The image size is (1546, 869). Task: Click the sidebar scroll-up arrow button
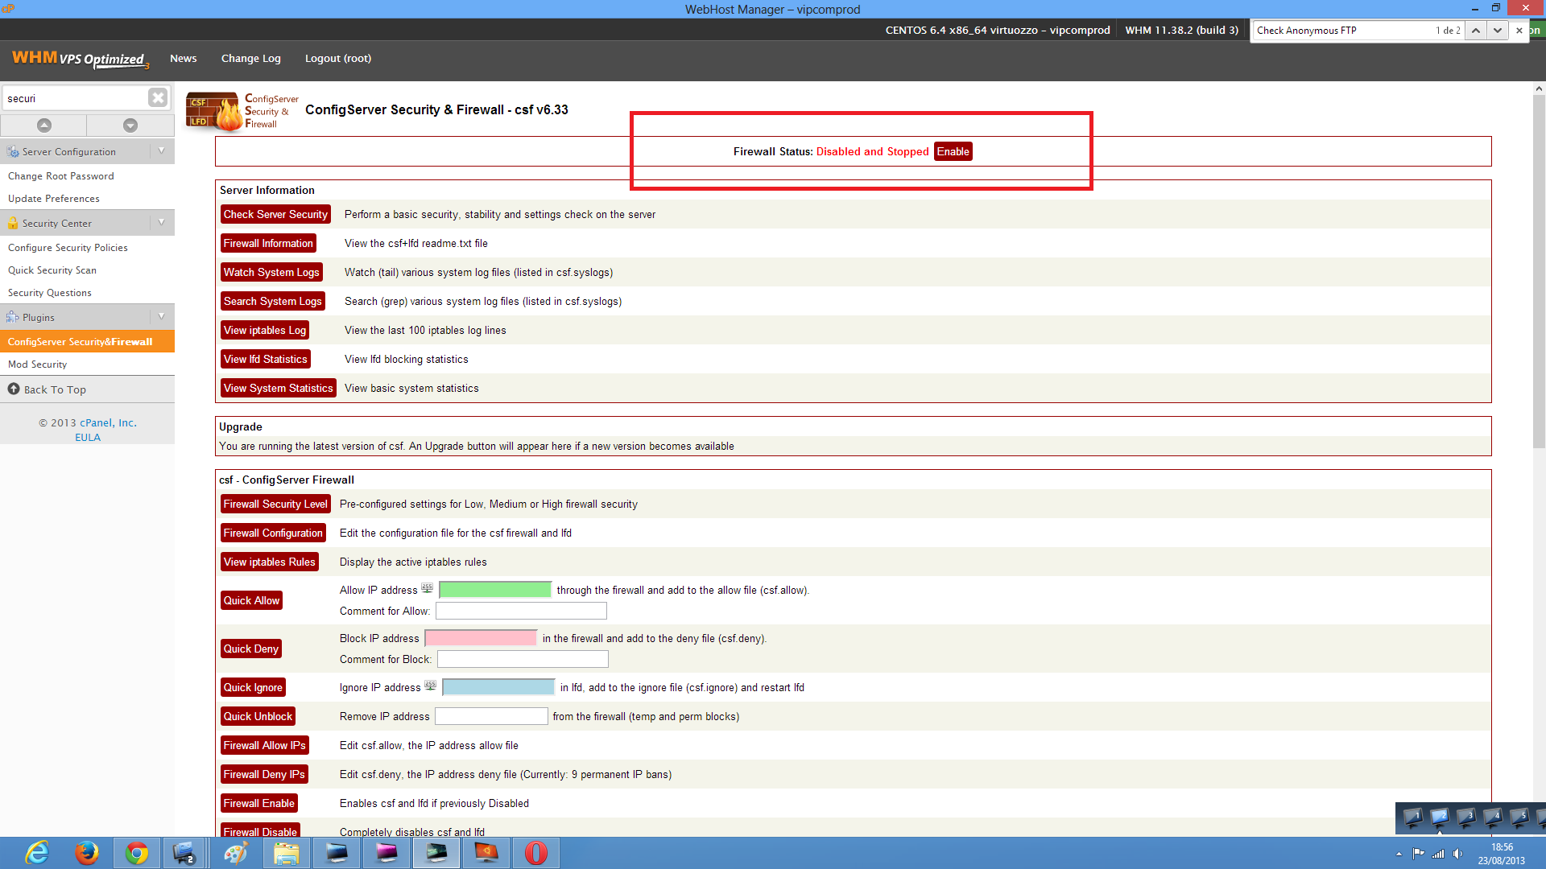point(44,126)
